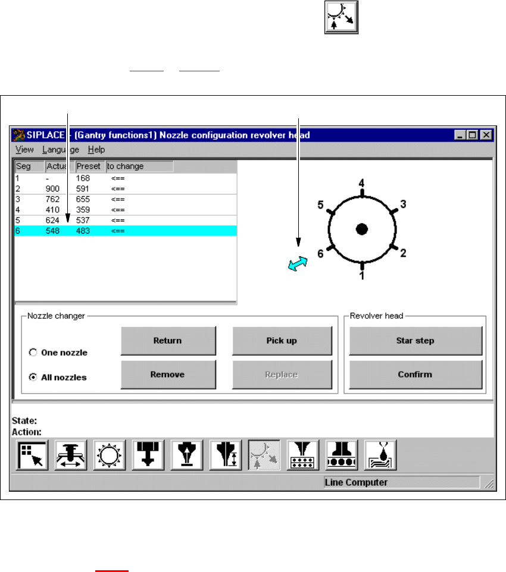
Task: Click the glue droplet dispensing icon
Action: pyautogui.click(x=380, y=456)
